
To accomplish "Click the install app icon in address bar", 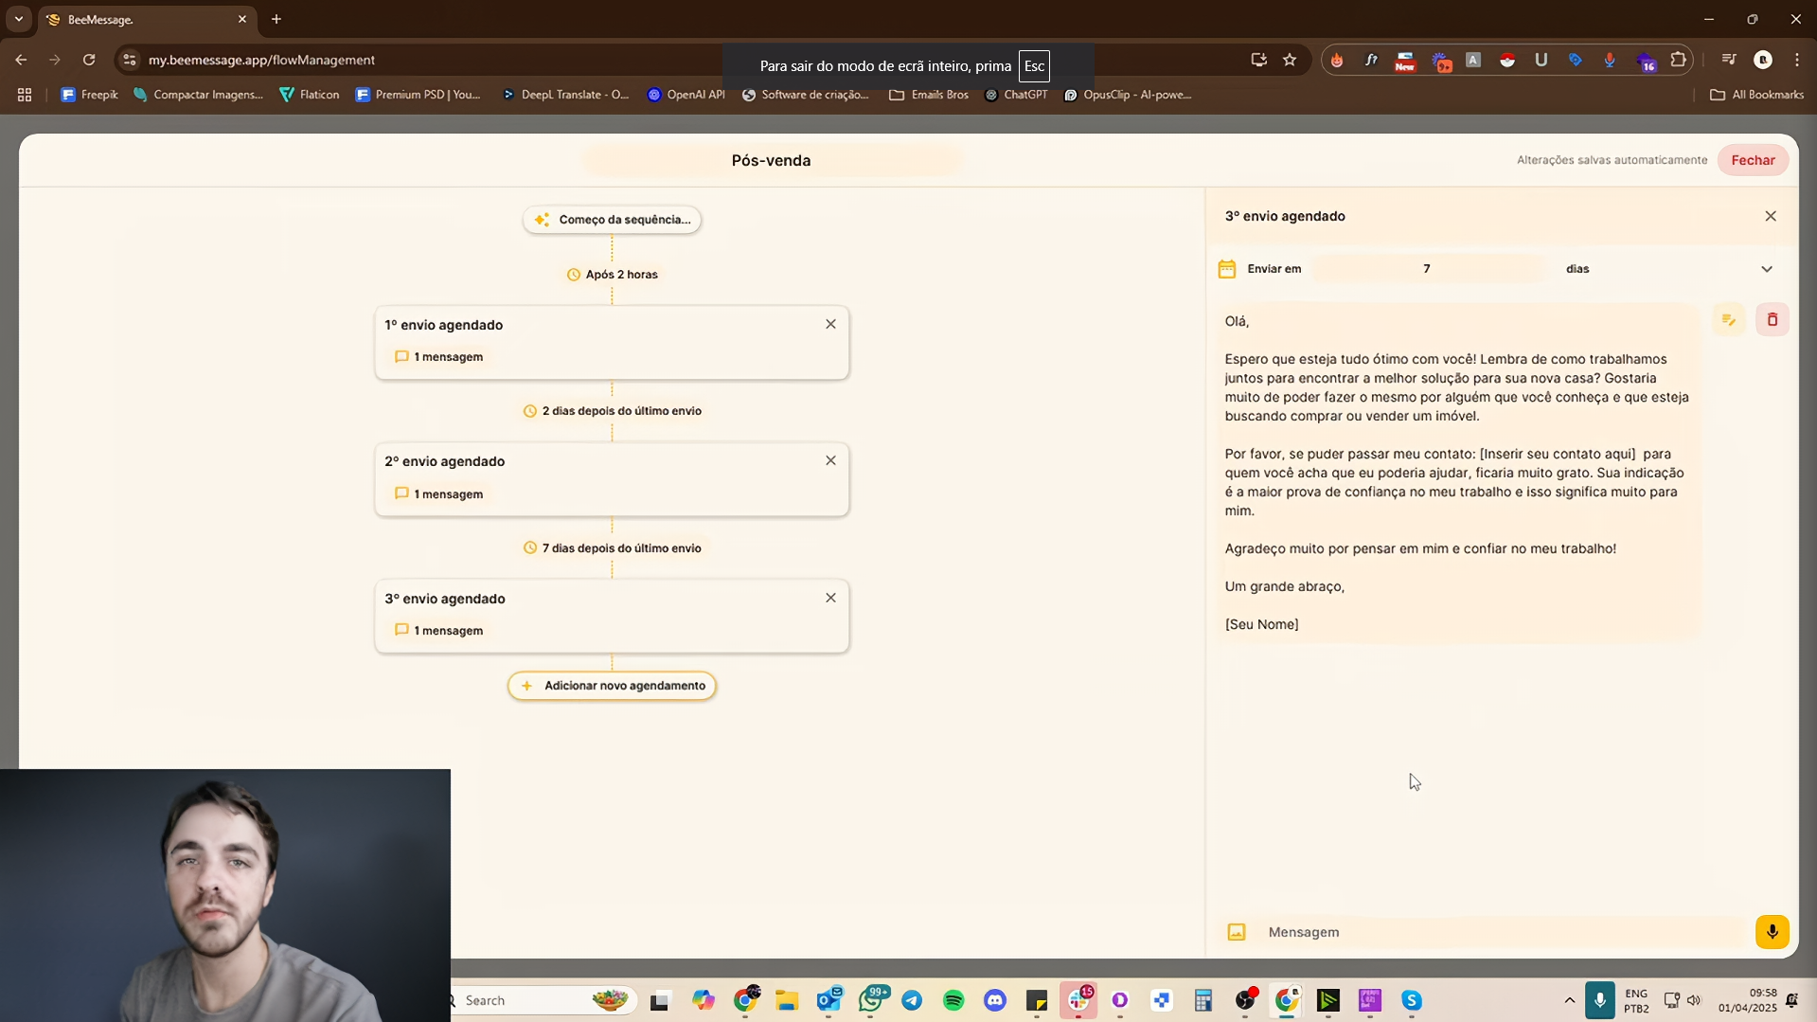I will 1258,60.
